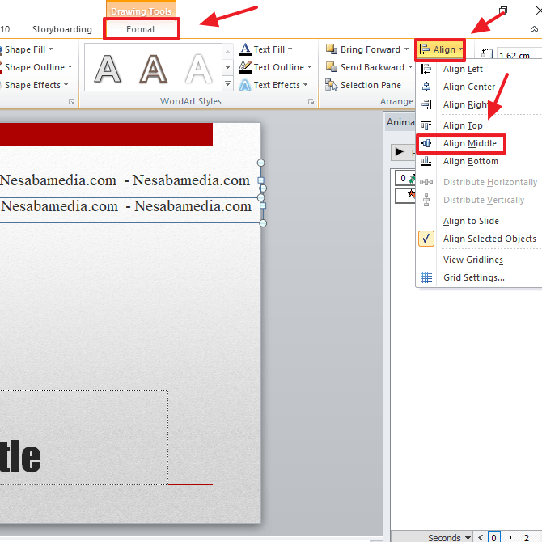Image resolution: width=542 pixels, height=542 pixels.
Task: Select the dark red rectangle shape
Action: pyautogui.click(x=106, y=134)
